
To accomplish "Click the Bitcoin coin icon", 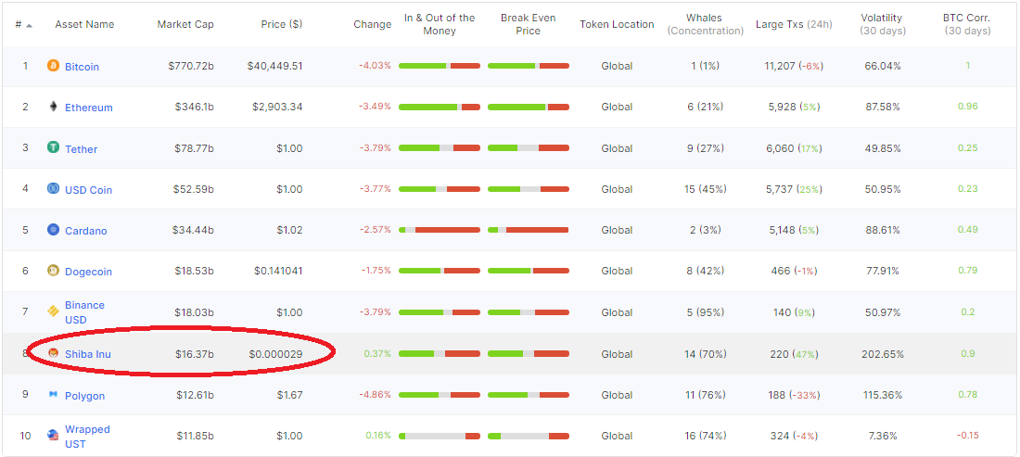I will click(54, 66).
